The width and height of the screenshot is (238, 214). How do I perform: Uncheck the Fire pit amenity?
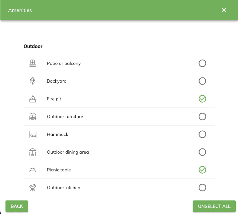[202, 99]
